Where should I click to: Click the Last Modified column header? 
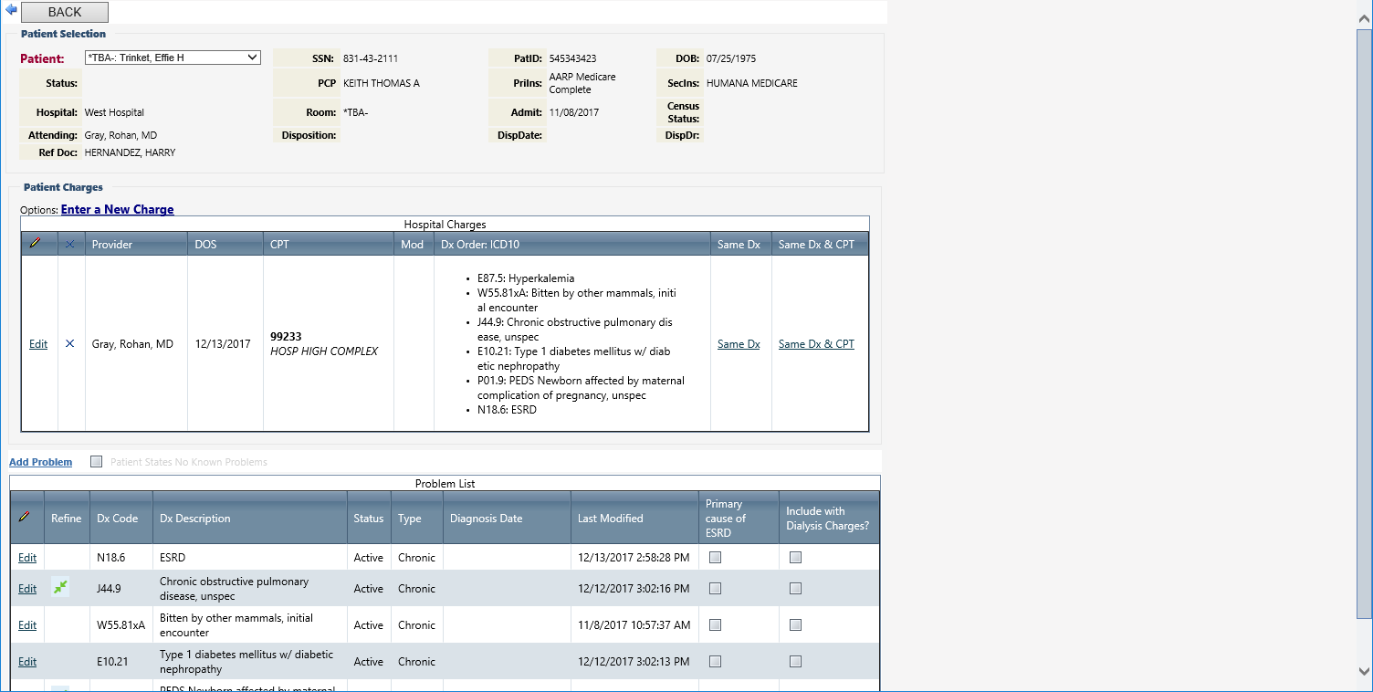pos(610,519)
